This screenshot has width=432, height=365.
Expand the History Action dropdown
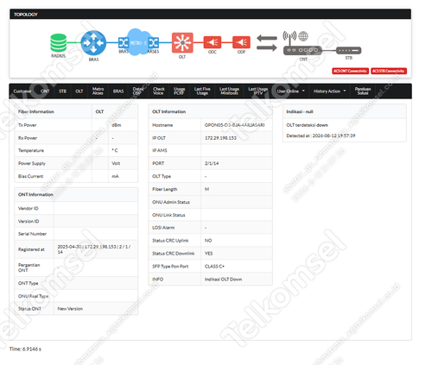[x=329, y=91]
